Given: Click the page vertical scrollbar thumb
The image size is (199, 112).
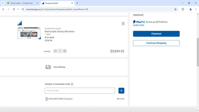Looking at the screenshot, I should point(198,52).
